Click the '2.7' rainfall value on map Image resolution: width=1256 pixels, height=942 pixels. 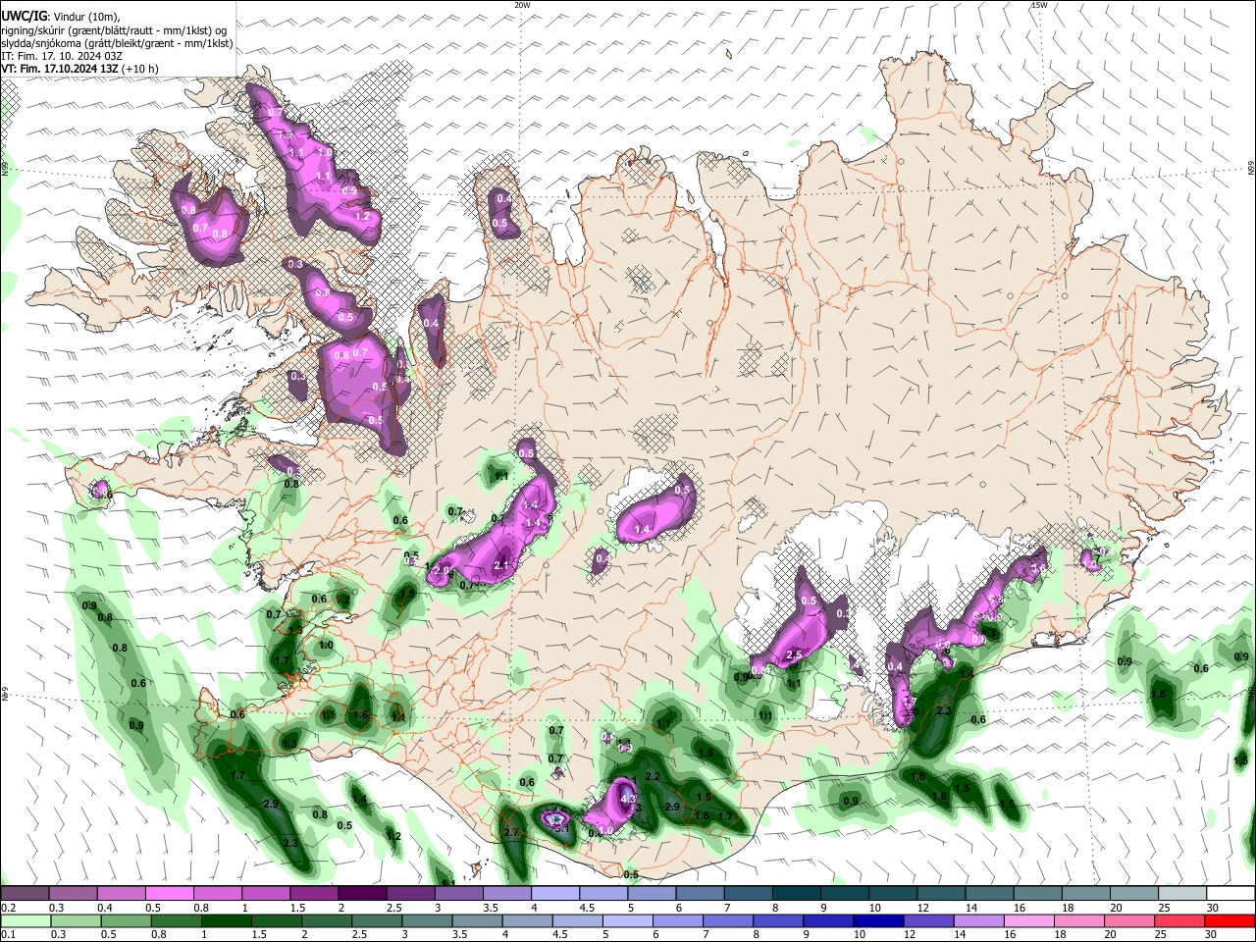[510, 832]
